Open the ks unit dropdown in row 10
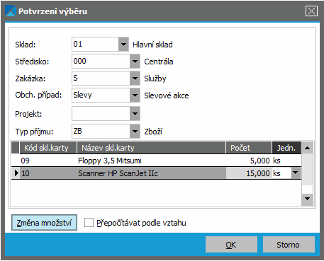This screenshot has height=261, width=324. [x=295, y=173]
